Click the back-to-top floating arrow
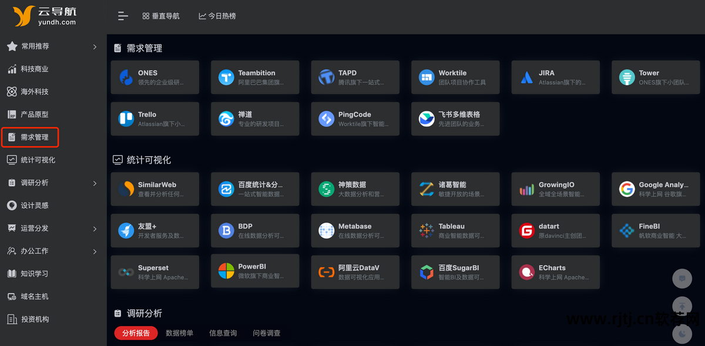 coord(682,306)
